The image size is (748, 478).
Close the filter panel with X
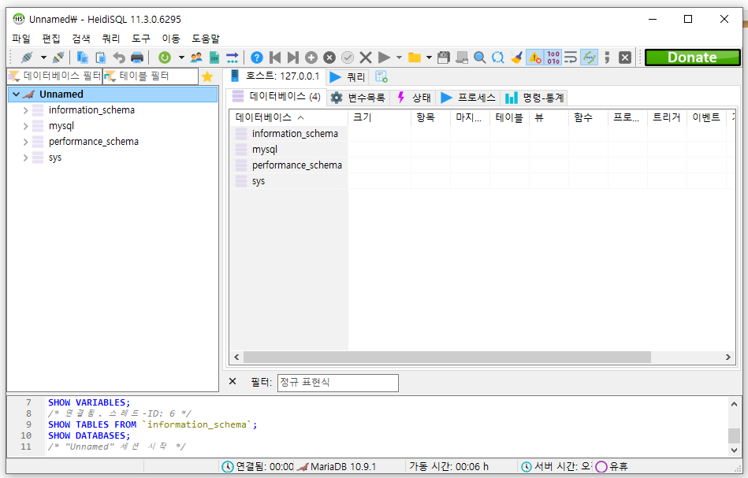233,381
